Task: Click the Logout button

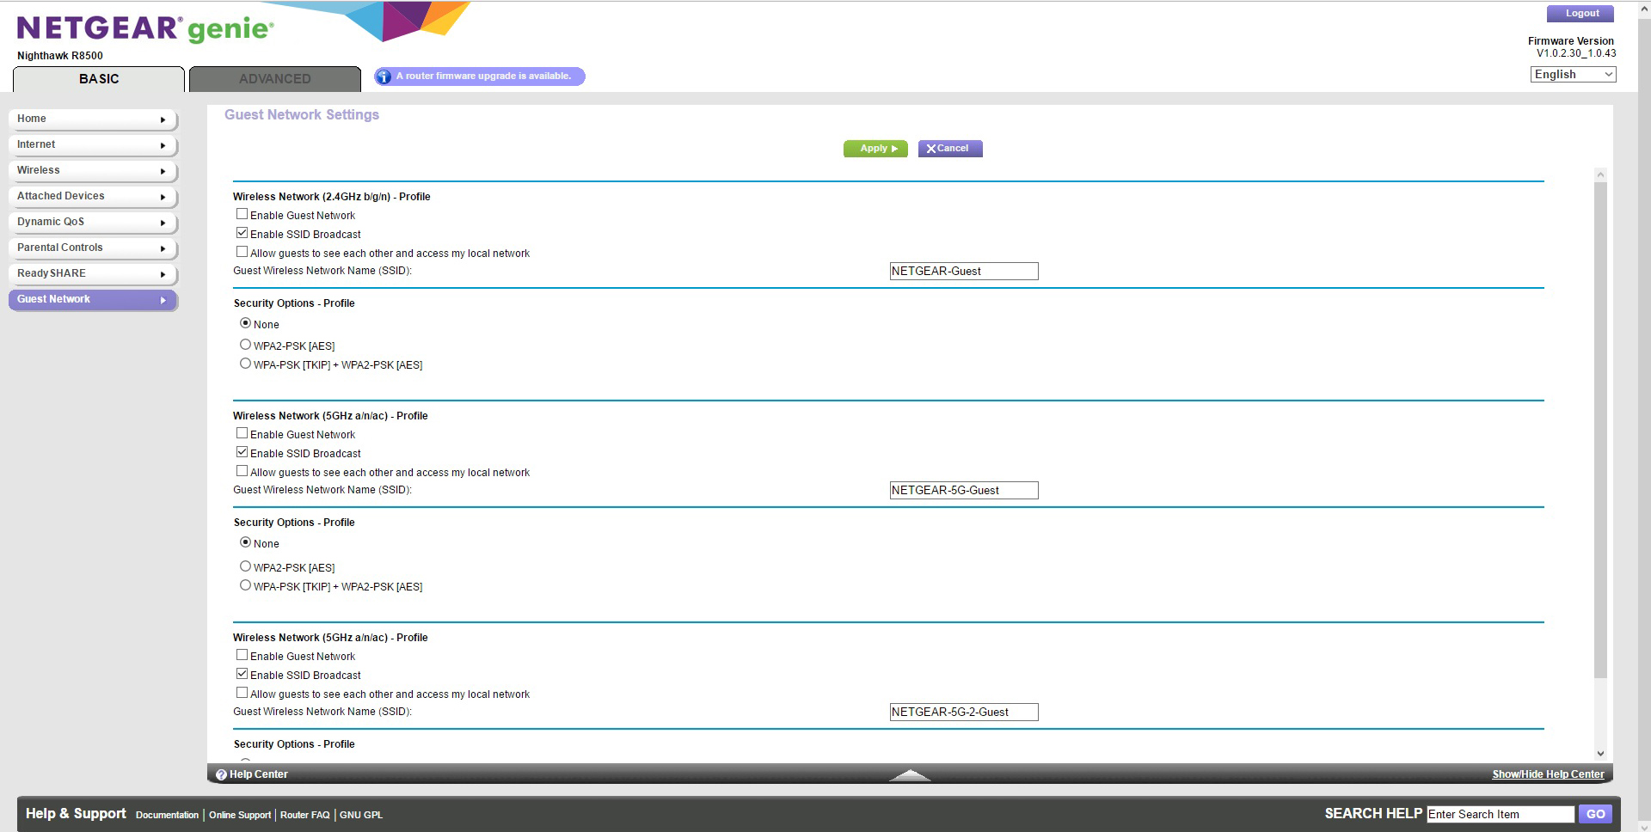Action: 1580,14
